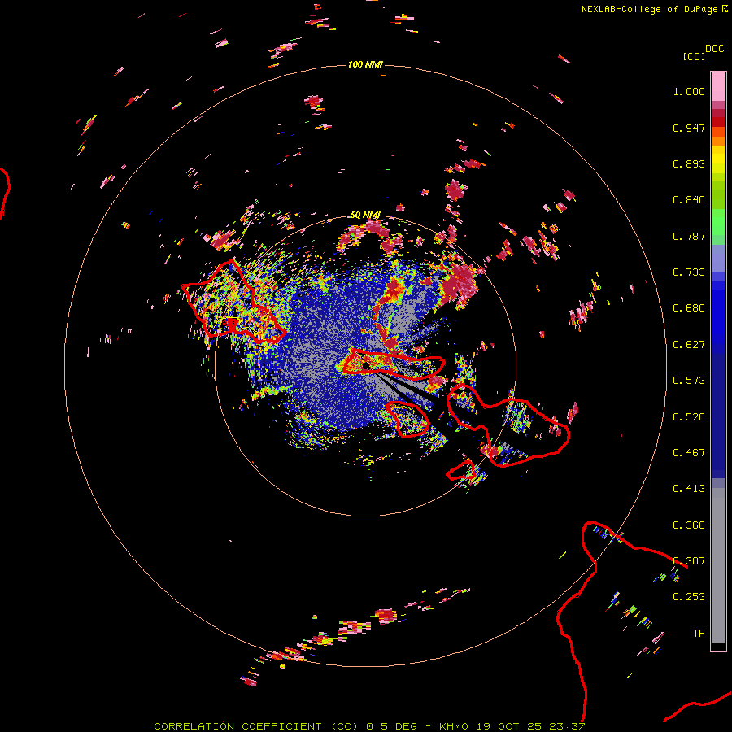Click the 1.000 value on the color scale
732x732 pixels.
(689, 91)
